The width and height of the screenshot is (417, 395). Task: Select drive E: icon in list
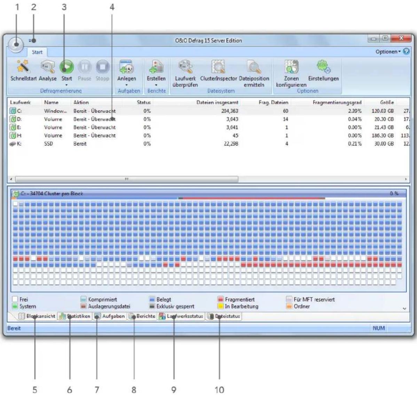click(x=13, y=127)
